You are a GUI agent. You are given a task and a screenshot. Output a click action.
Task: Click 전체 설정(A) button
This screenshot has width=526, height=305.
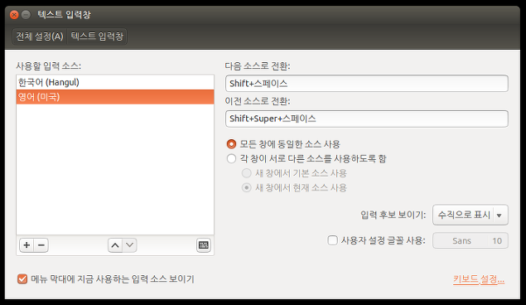pyautogui.click(x=40, y=36)
